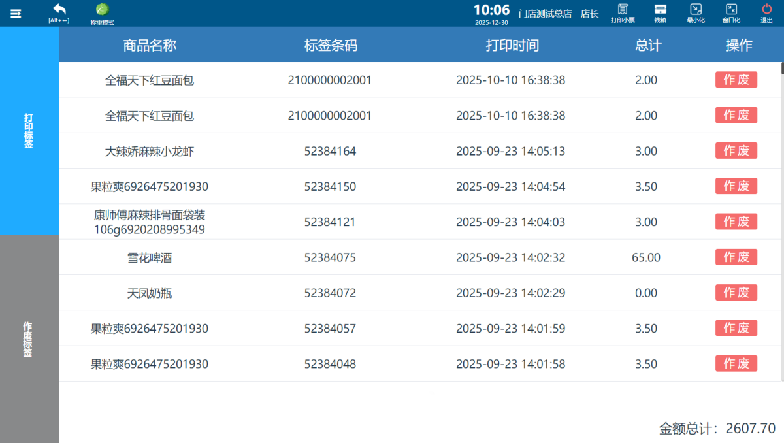Image resolution: width=784 pixels, height=443 pixels.
Task: Open the hamburger menu icon
Action: pyautogui.click(x=16, y=13)
